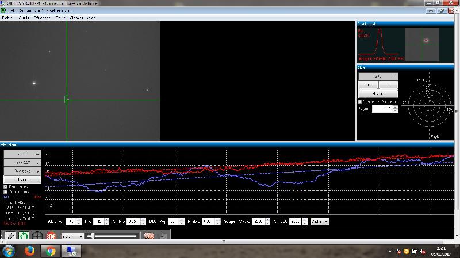Image resolution: width=460 pixels, height=258 pixels.
Task: Zoom out target with the - button
Action: 389,85
